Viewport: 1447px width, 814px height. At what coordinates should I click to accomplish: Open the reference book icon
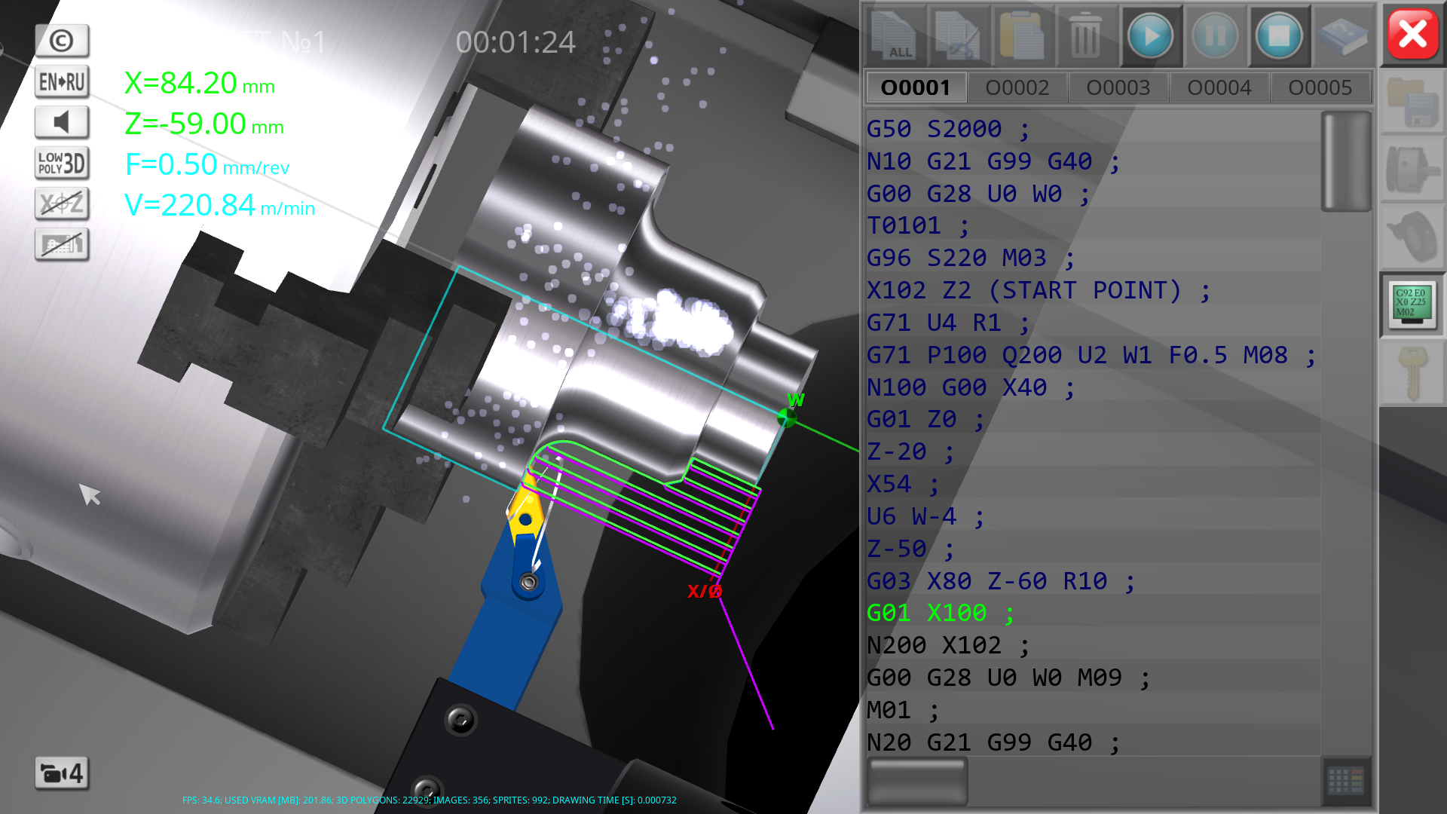click(x=1342, y=35)
